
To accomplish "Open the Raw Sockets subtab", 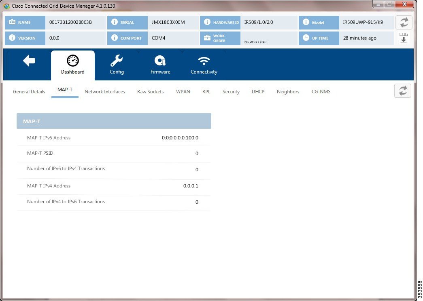I will (x=150, y=92).
